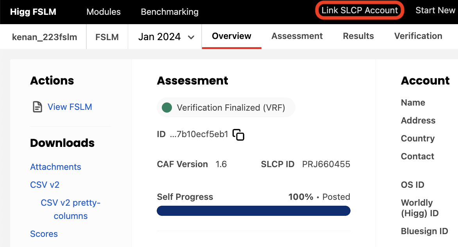The height and width of the screenshot is (247, 458).
Task: Switch to the Verification tab
Action: click(418, 36)
